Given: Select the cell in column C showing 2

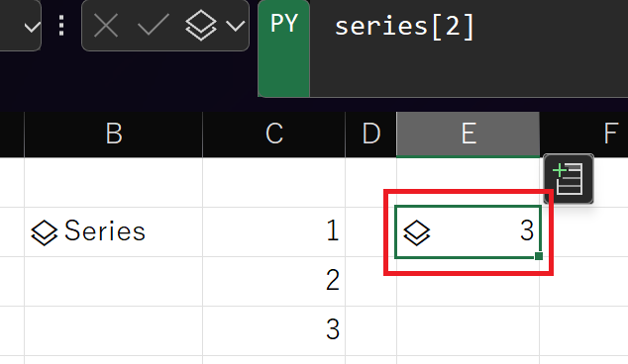Looking at the screenshot, I should (274, 282).
